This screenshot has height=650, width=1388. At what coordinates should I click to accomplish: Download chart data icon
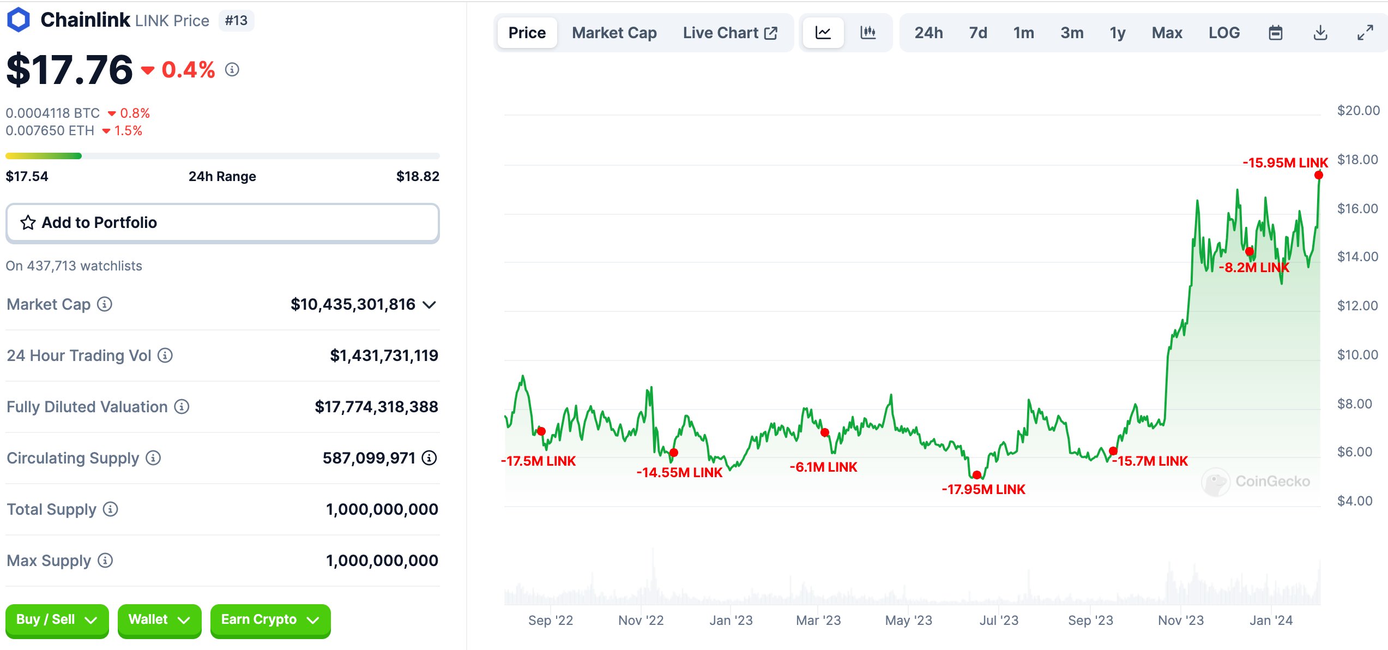1320,33
